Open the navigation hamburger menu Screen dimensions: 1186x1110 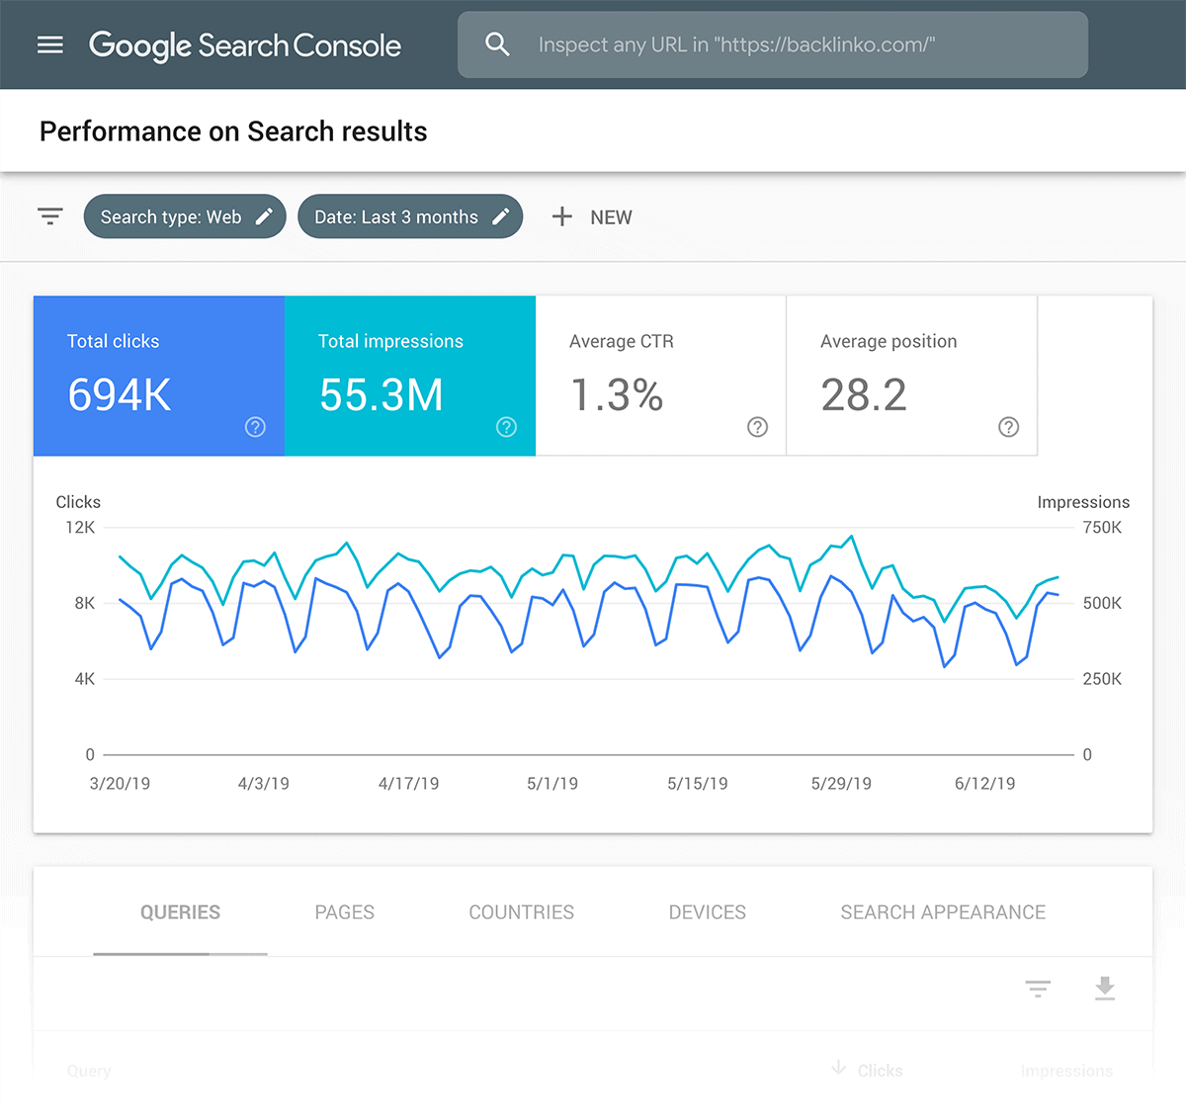[49, 44]
